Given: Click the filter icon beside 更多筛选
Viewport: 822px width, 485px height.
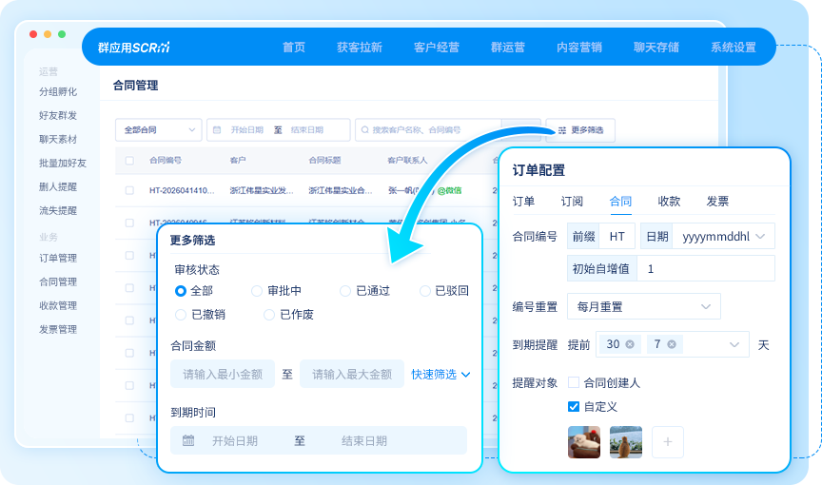Looking at the screenshot, I should (562, 130).
